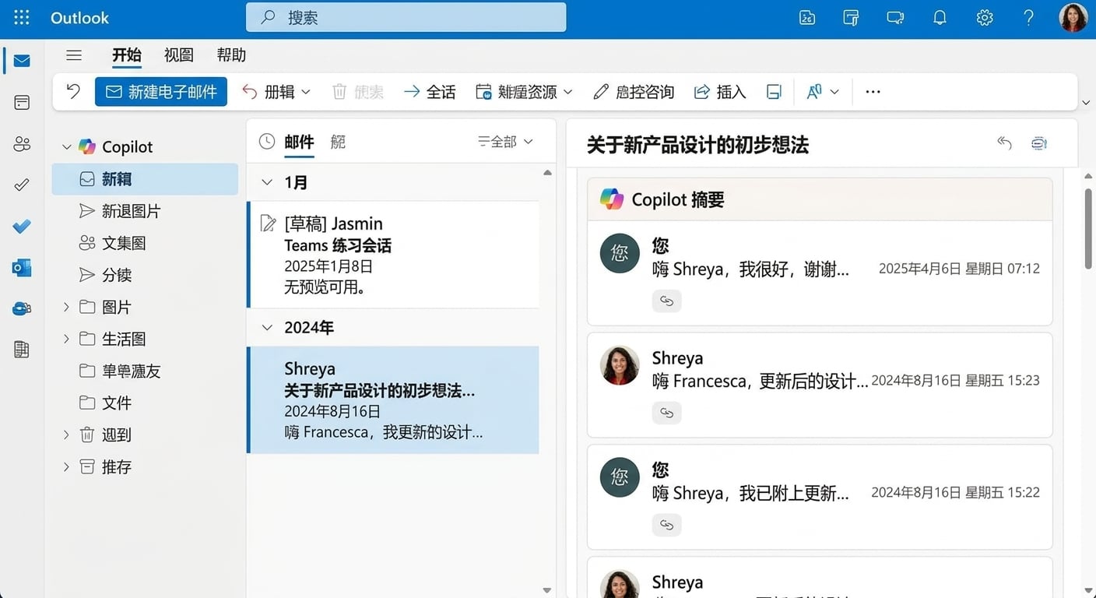
Task: Open the app launcher grid icon
Action: 22,18
